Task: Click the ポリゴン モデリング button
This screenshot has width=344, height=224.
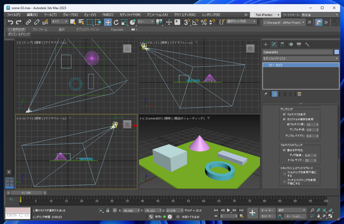Action: pos(18,34)
